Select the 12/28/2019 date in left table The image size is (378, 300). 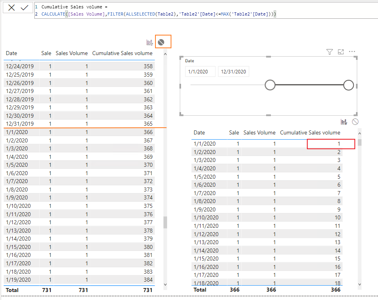coord(20,99)
